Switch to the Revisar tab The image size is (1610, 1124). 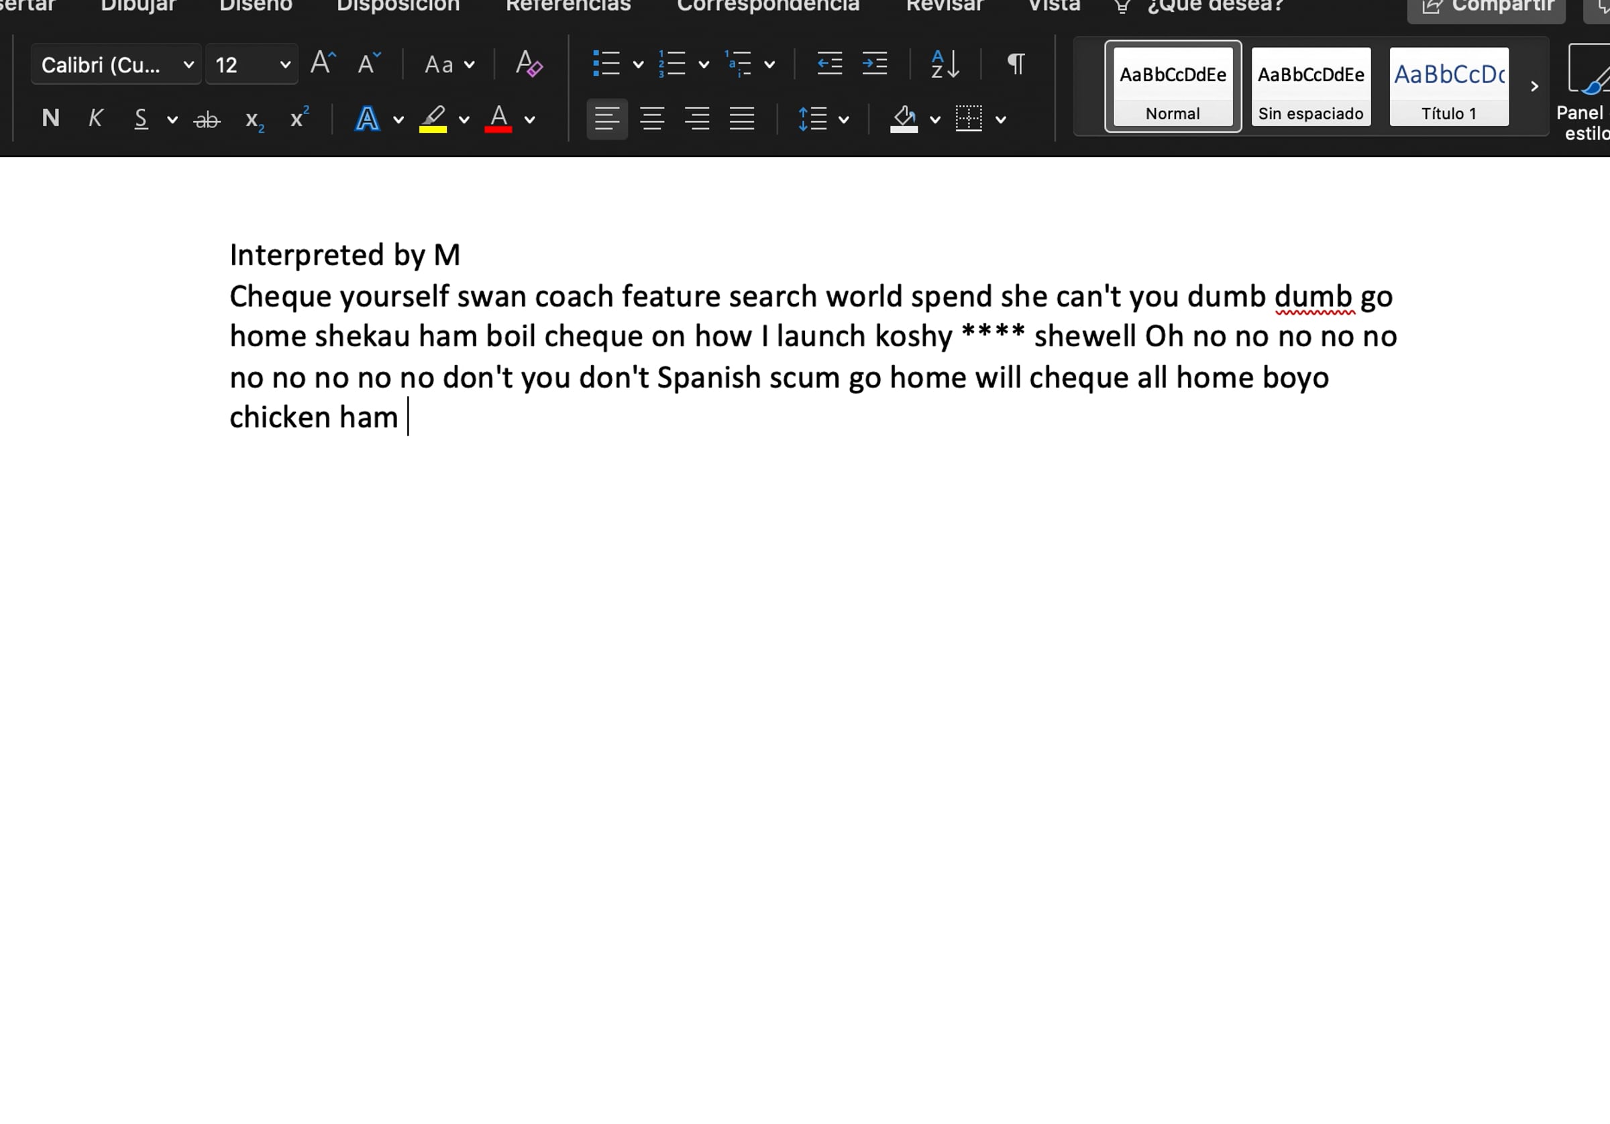click(x=944, y=7)
